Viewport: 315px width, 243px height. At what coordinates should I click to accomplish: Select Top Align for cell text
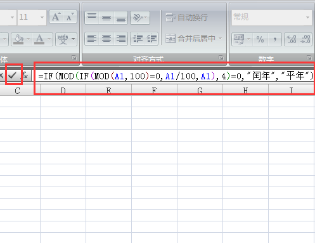coord(92,18)
